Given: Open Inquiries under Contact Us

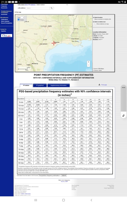Looking at the screenshot, I should coord(3,31).
